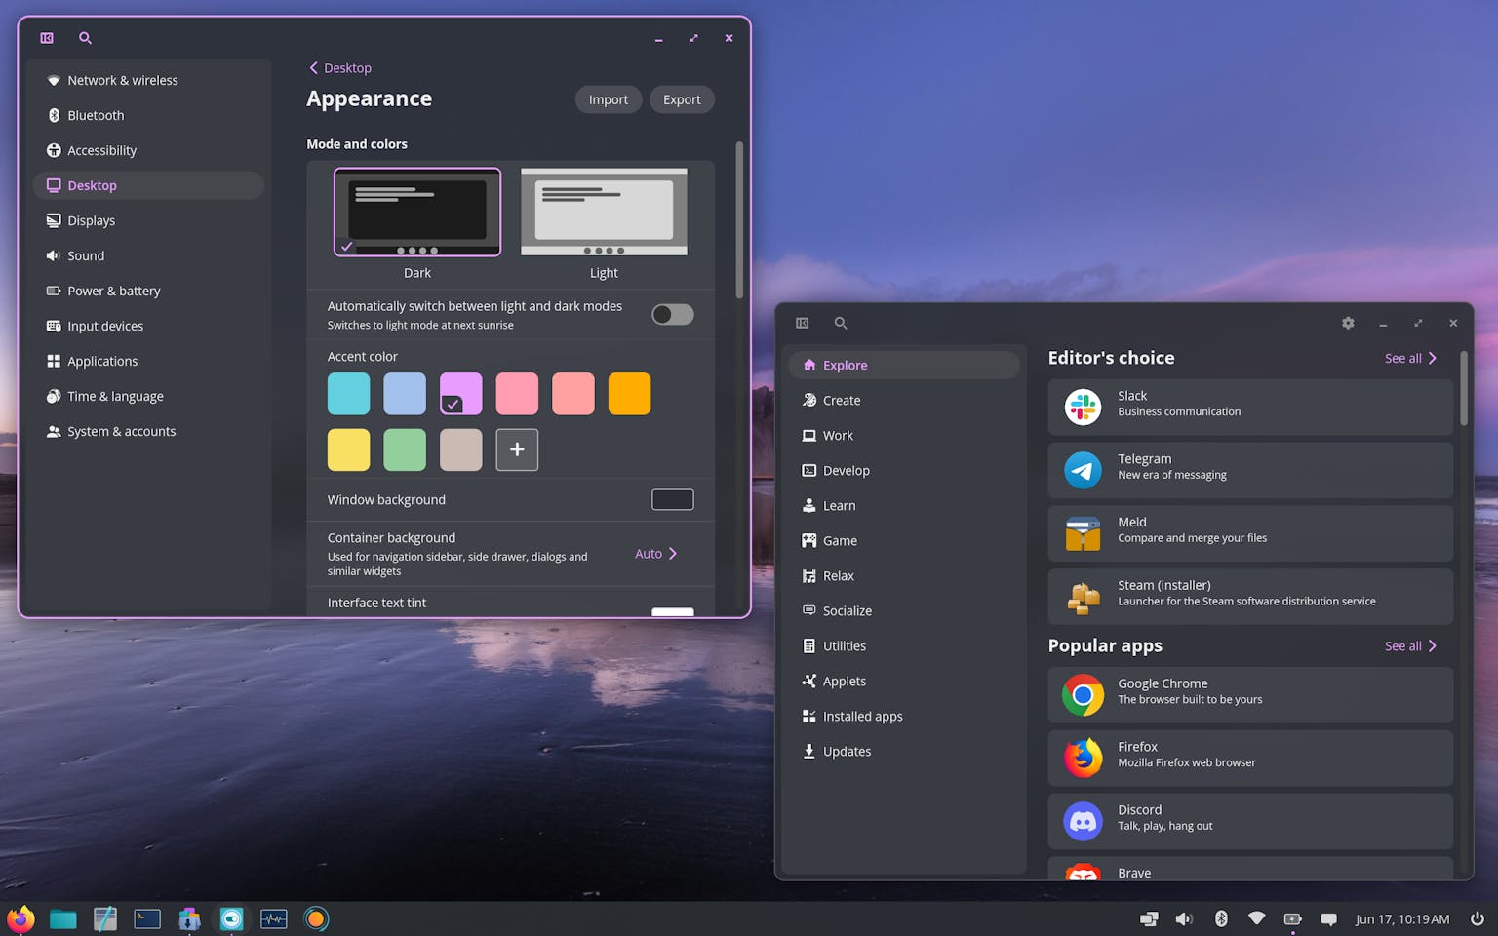
Task: See all Popular apps
Action: 1410,645
